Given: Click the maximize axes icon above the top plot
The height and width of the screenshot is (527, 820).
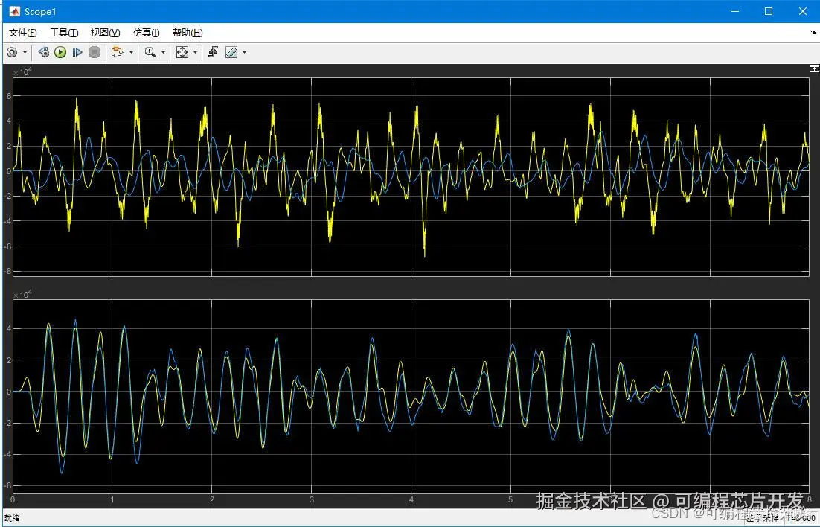Looking at the screenshot, I should (814, 68).
